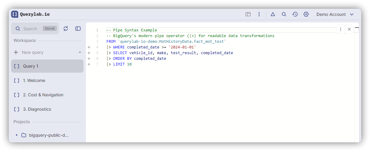Open the New query dropdown arrow
This screenshot has width=370, height=151.
point(80,52)
